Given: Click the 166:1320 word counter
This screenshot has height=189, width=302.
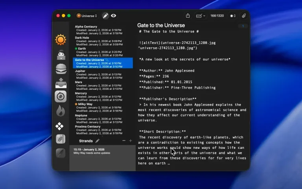Looking at the screenshot, I should pos(217,16).
